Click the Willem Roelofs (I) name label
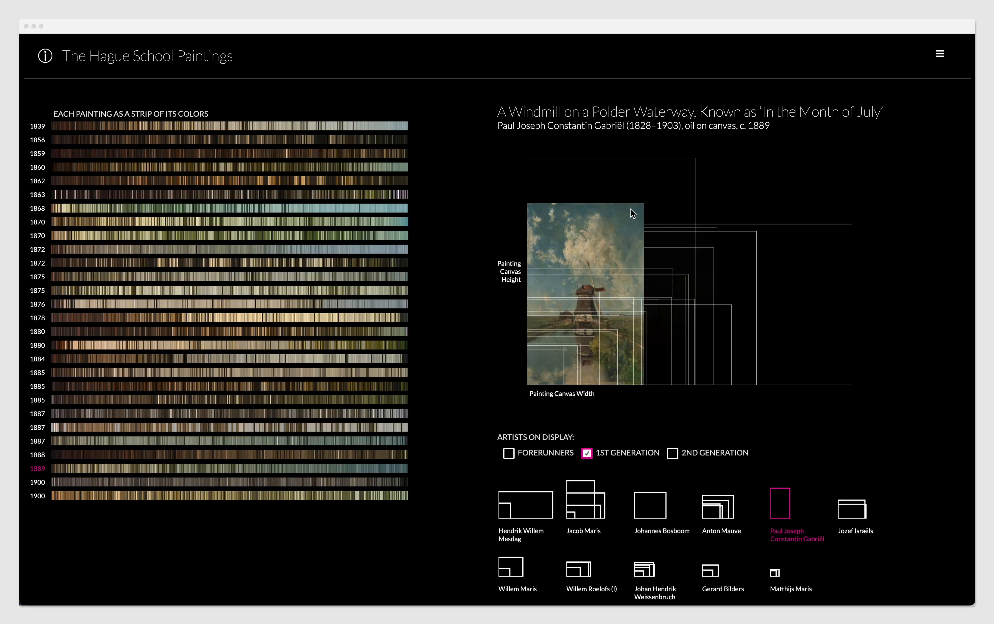 [x=591, y=589]
